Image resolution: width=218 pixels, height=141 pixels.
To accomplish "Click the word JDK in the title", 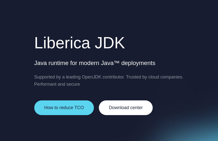I will [x=110, y=43].
